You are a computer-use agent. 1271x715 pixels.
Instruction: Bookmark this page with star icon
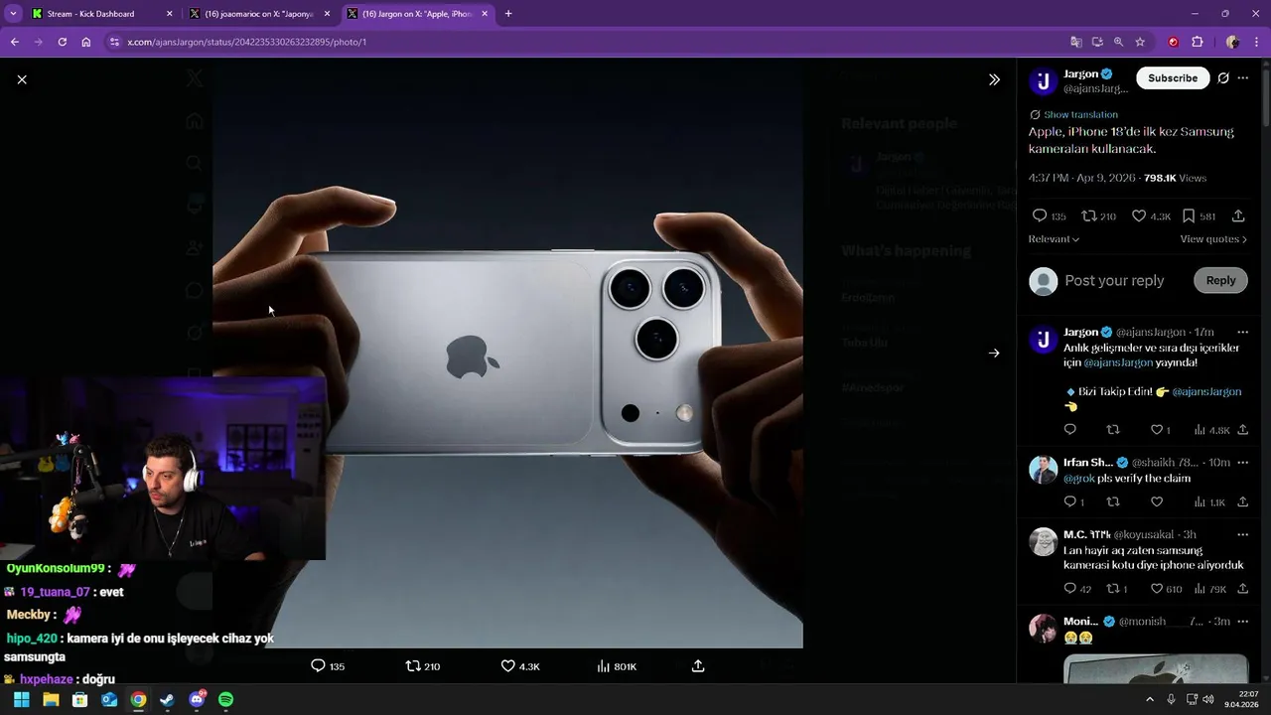(x=1140, y=42)
